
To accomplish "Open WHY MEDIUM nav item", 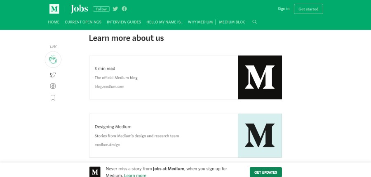I will point(200,22).
